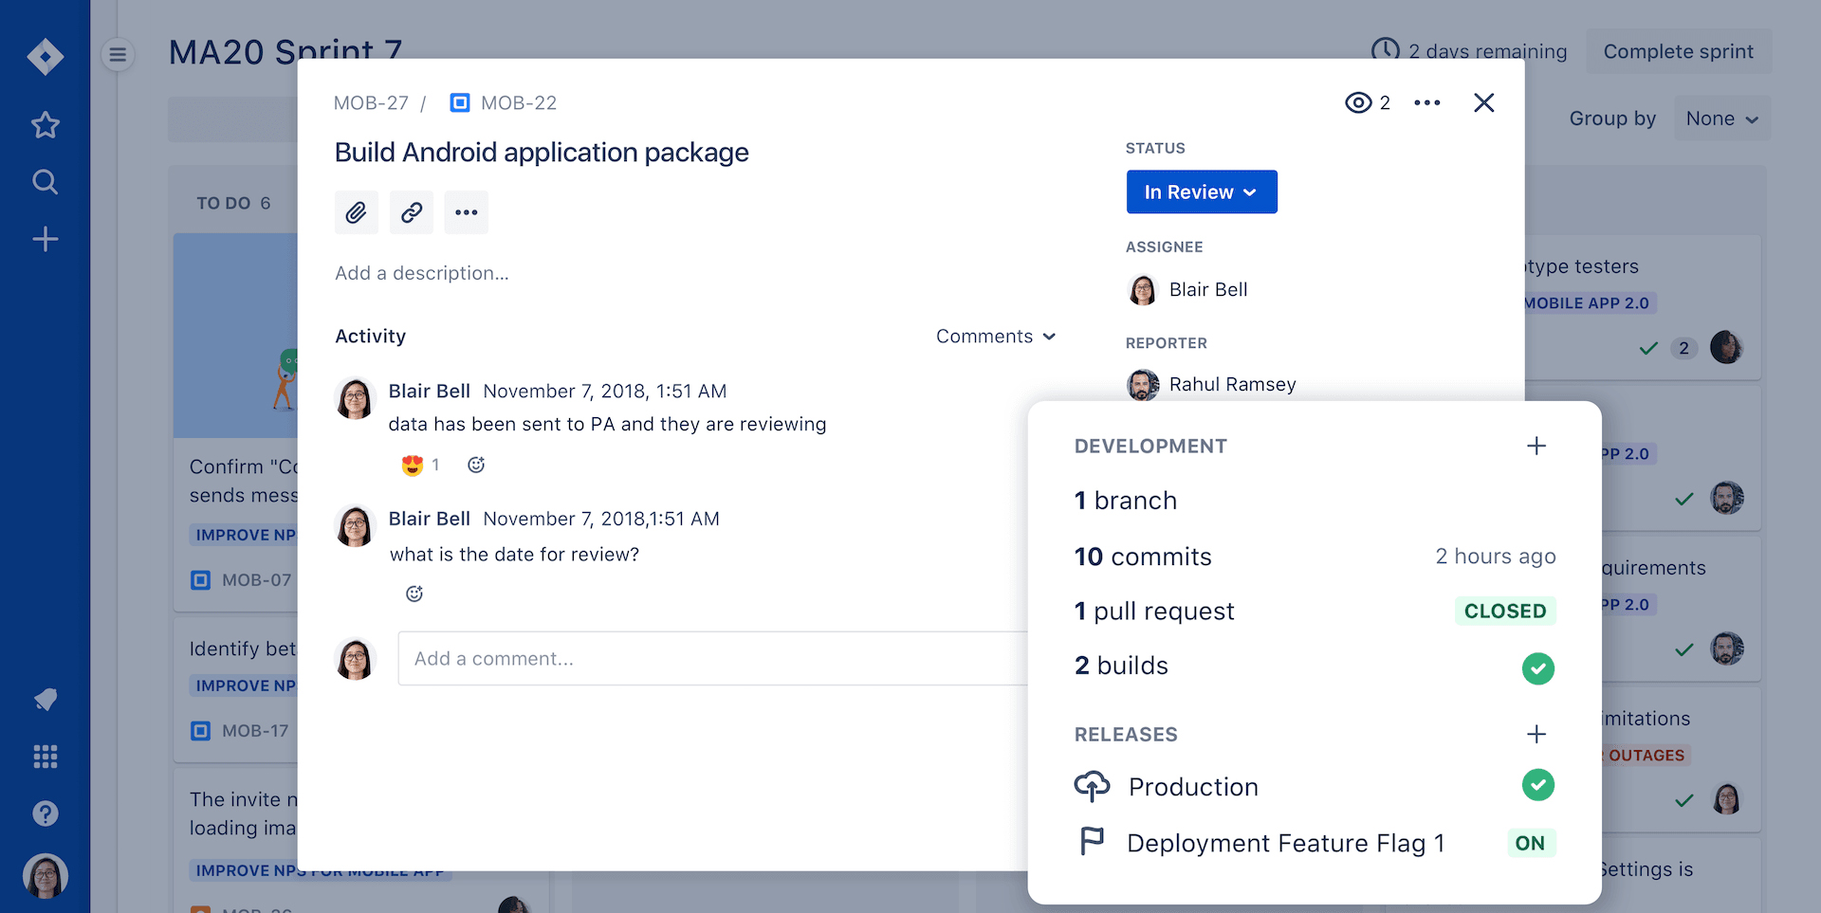
Task: Open issue actions menu in dialog header
Action: (x=1427, y=102)
